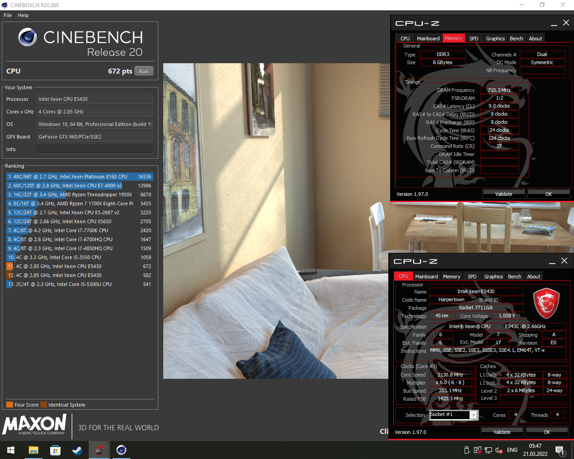Click Validate in the lower CPU-Z window

tap(502, 432)
